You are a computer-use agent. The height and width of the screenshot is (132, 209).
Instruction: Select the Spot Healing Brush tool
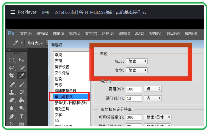pos(12,84)
